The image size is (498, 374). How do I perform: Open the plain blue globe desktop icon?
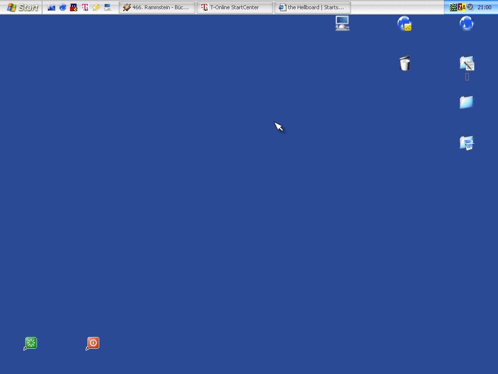(466, 23)
